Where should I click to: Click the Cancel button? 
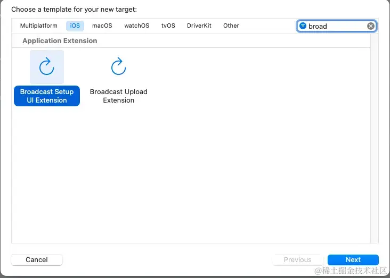[x=37, y=259]
